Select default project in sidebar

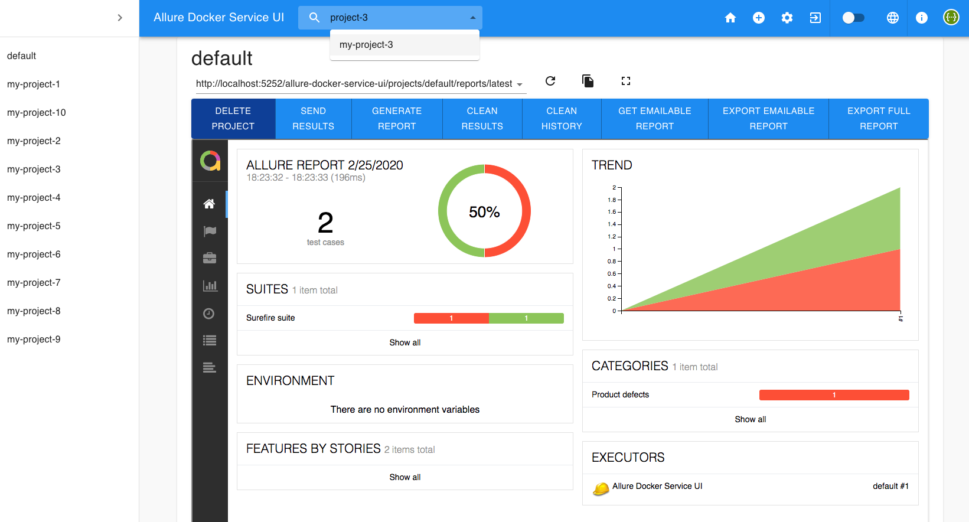tap(69, 56)
